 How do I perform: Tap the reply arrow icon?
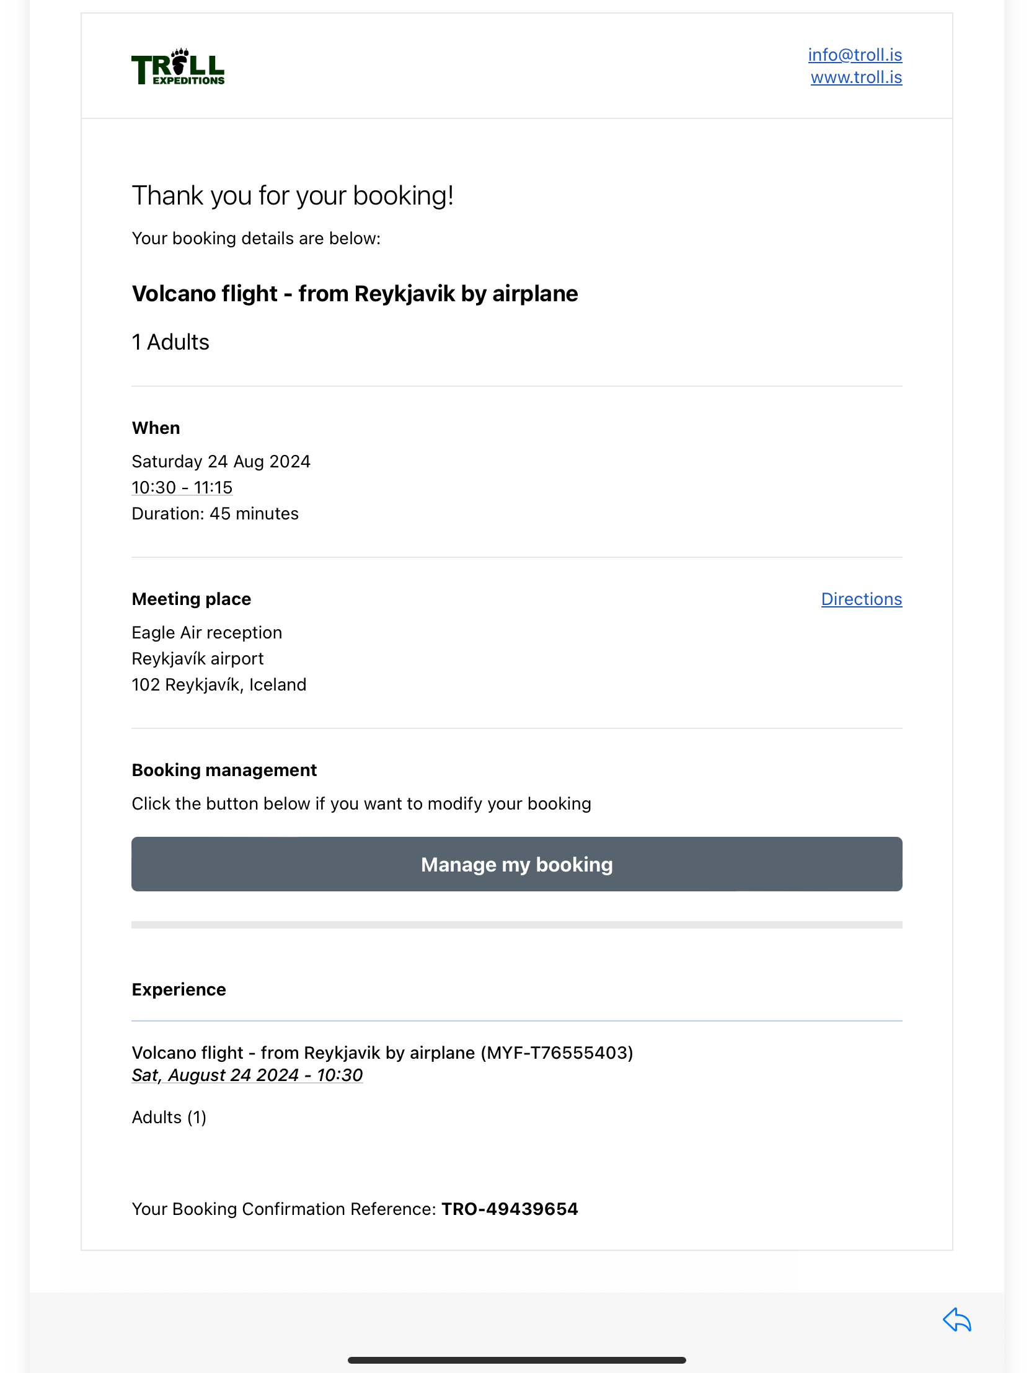[957, 1320]
